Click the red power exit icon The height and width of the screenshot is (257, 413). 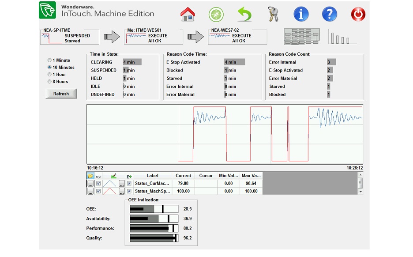358,14
